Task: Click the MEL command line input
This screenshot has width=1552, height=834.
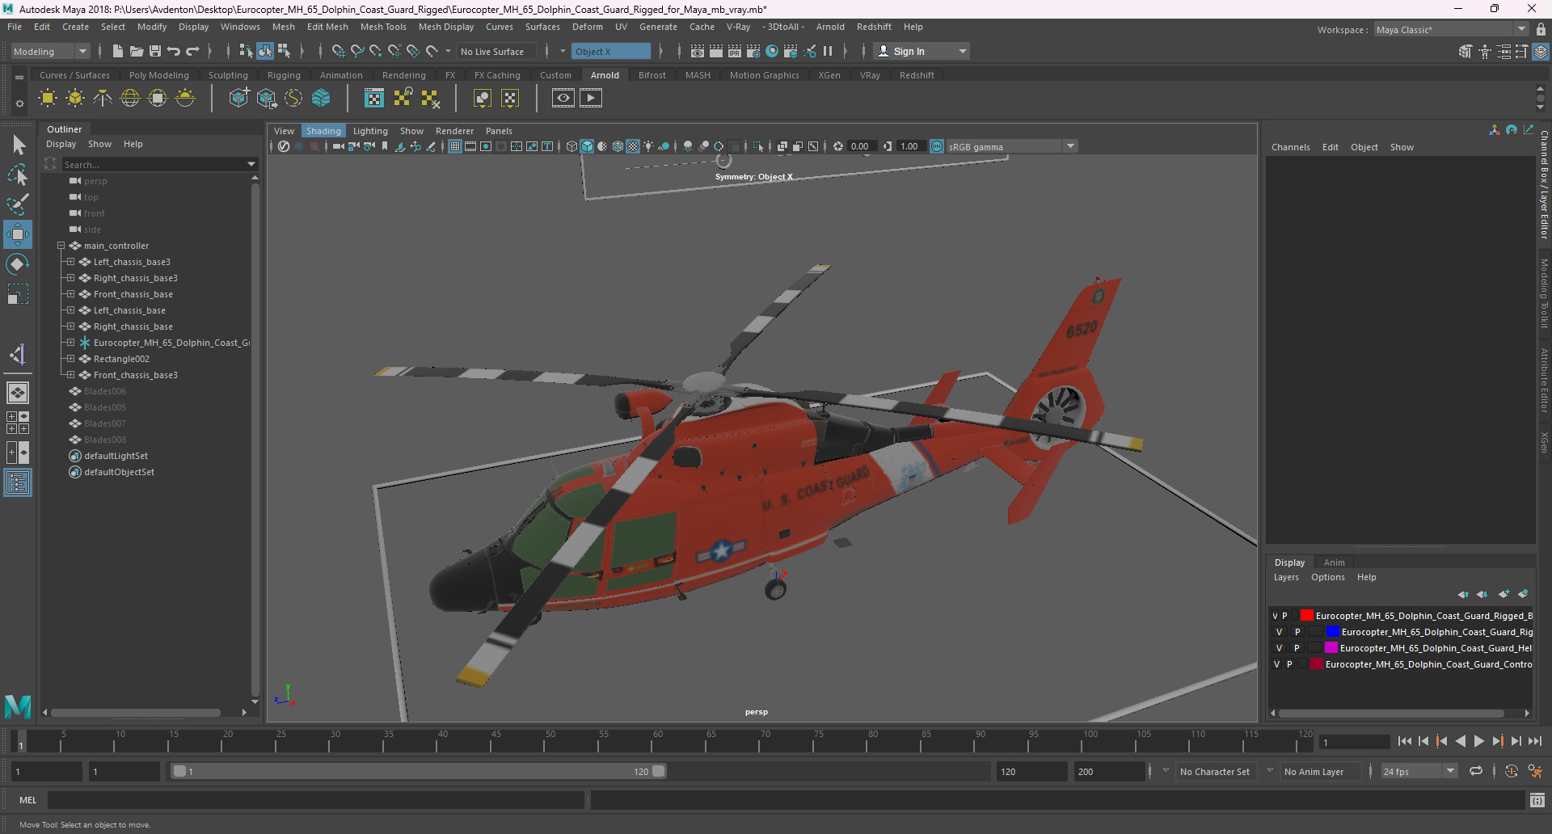Action: (315, 800)
